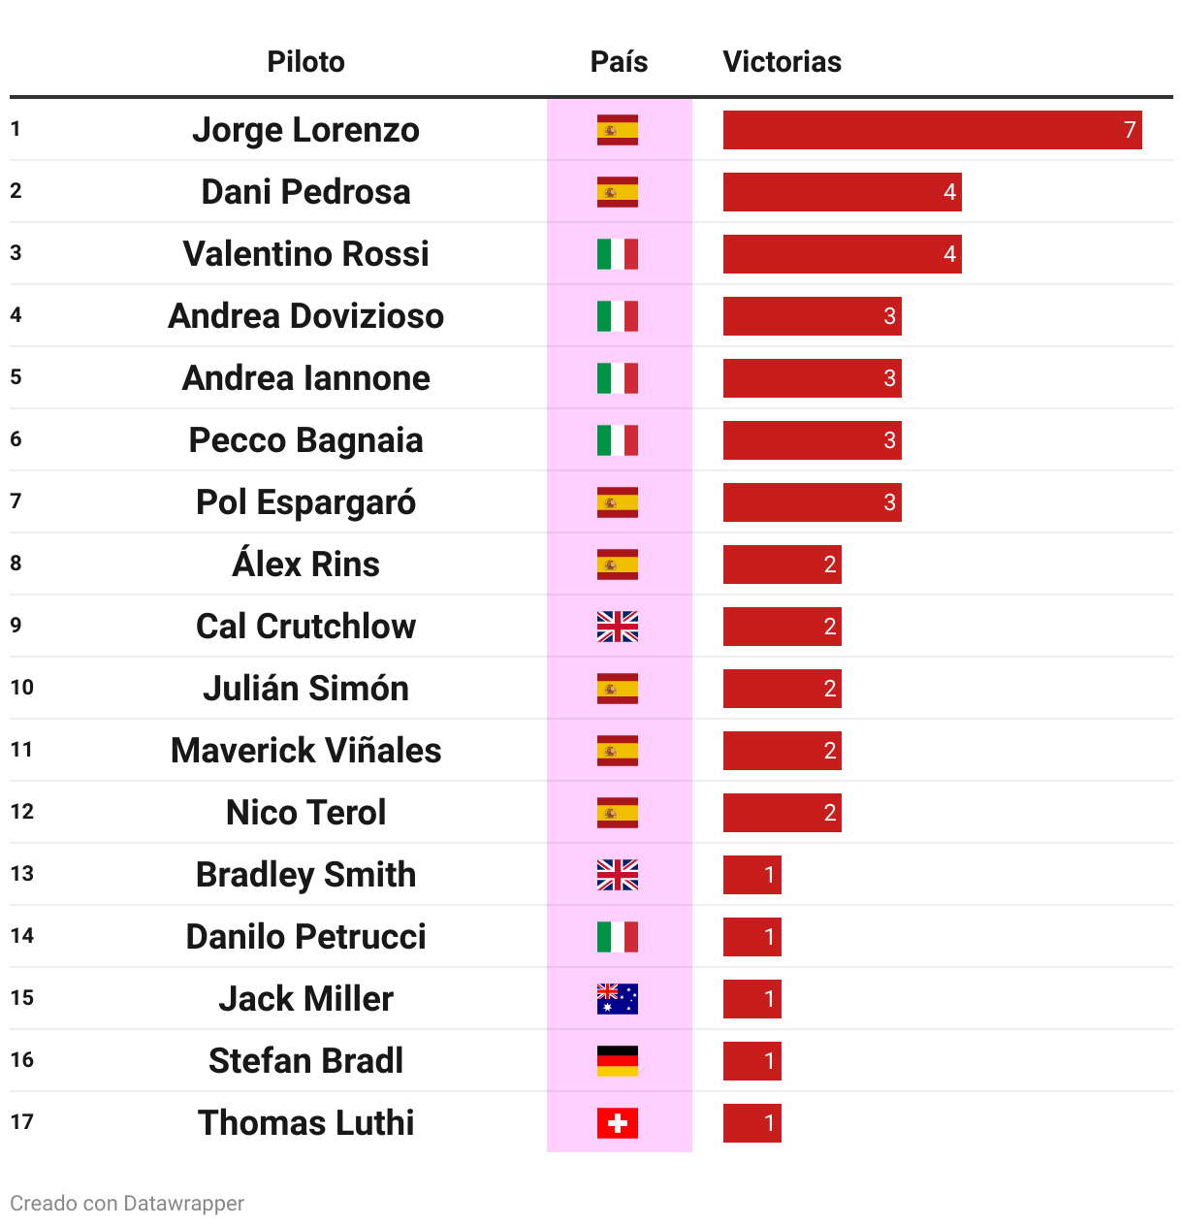
Task: Click Álex Rins's 2 victories bar
Action: 782,565
